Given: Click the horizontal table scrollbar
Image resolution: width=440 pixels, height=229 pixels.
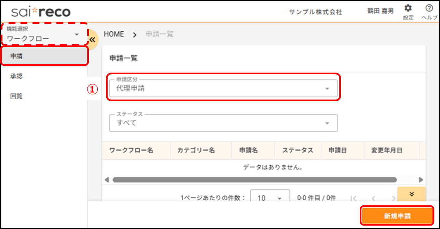Looking at the screenshot, I should (x=255, y=180).
